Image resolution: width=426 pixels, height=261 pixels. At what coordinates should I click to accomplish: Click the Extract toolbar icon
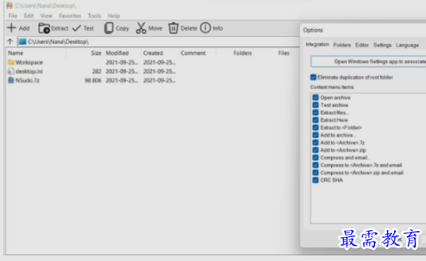coord(44,28)
